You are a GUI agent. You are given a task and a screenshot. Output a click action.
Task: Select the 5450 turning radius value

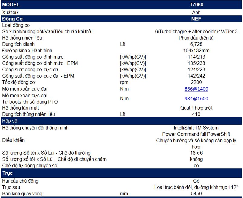[196, 194]
